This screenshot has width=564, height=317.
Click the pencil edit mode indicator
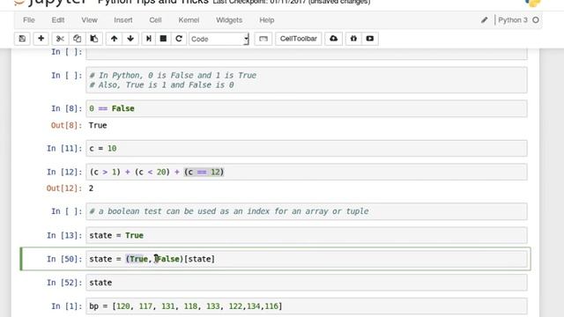tap(484, 20)
